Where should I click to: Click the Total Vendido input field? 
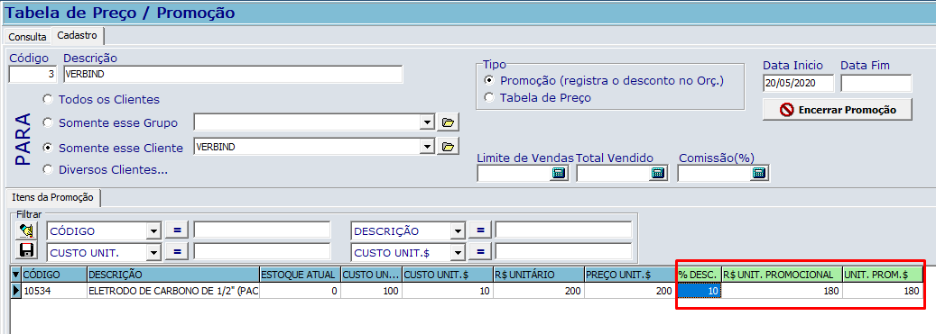click(x=613, y=173)
